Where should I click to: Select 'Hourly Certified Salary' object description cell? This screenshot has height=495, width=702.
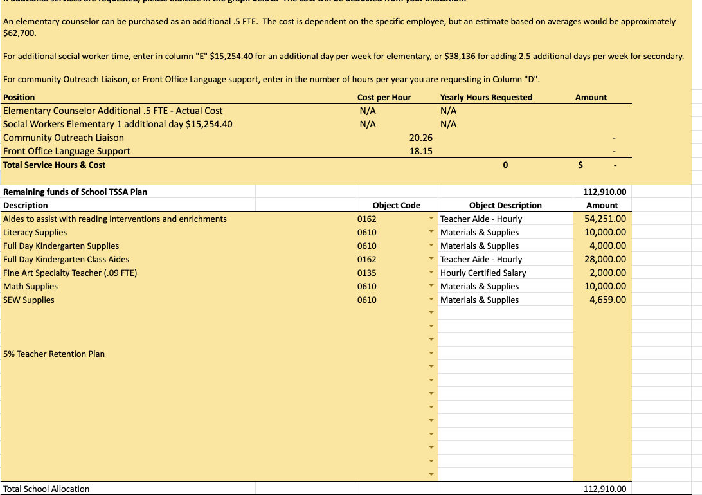pos(505,272)
